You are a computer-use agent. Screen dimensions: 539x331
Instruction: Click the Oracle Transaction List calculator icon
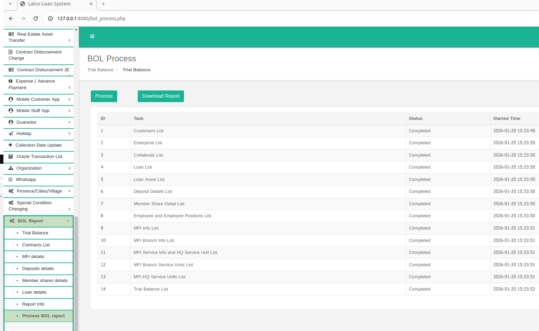point(11,157)
